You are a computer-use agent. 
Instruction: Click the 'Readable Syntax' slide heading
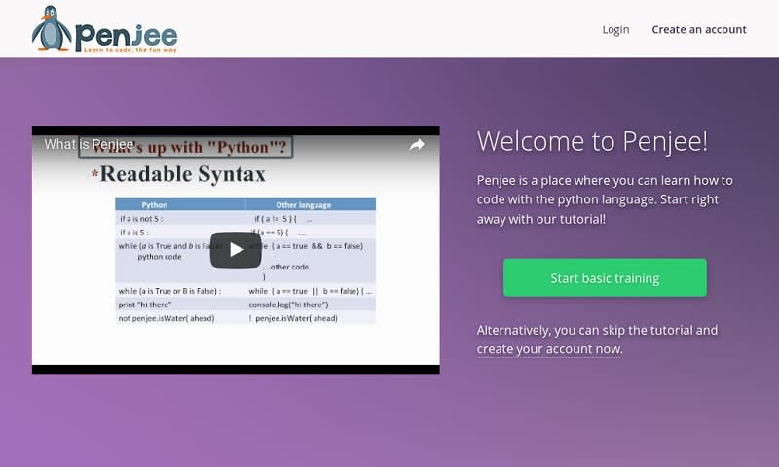[182, 174]
